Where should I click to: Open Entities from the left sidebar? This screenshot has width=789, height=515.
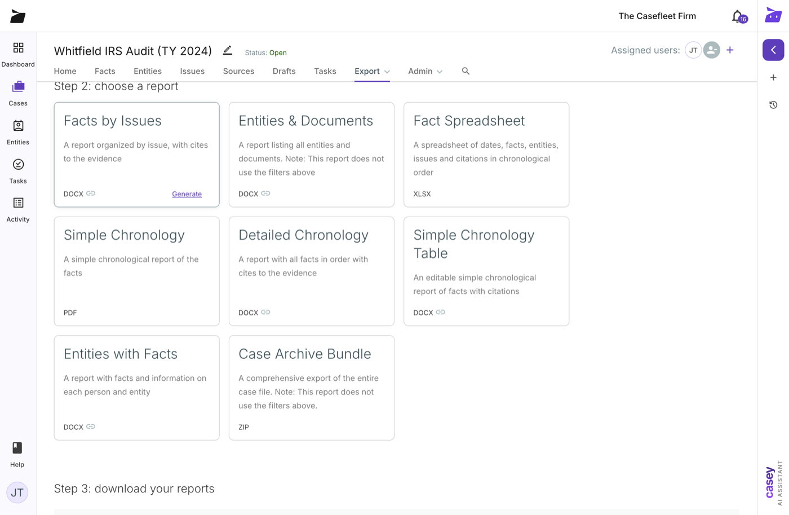[x=18, y=132]
